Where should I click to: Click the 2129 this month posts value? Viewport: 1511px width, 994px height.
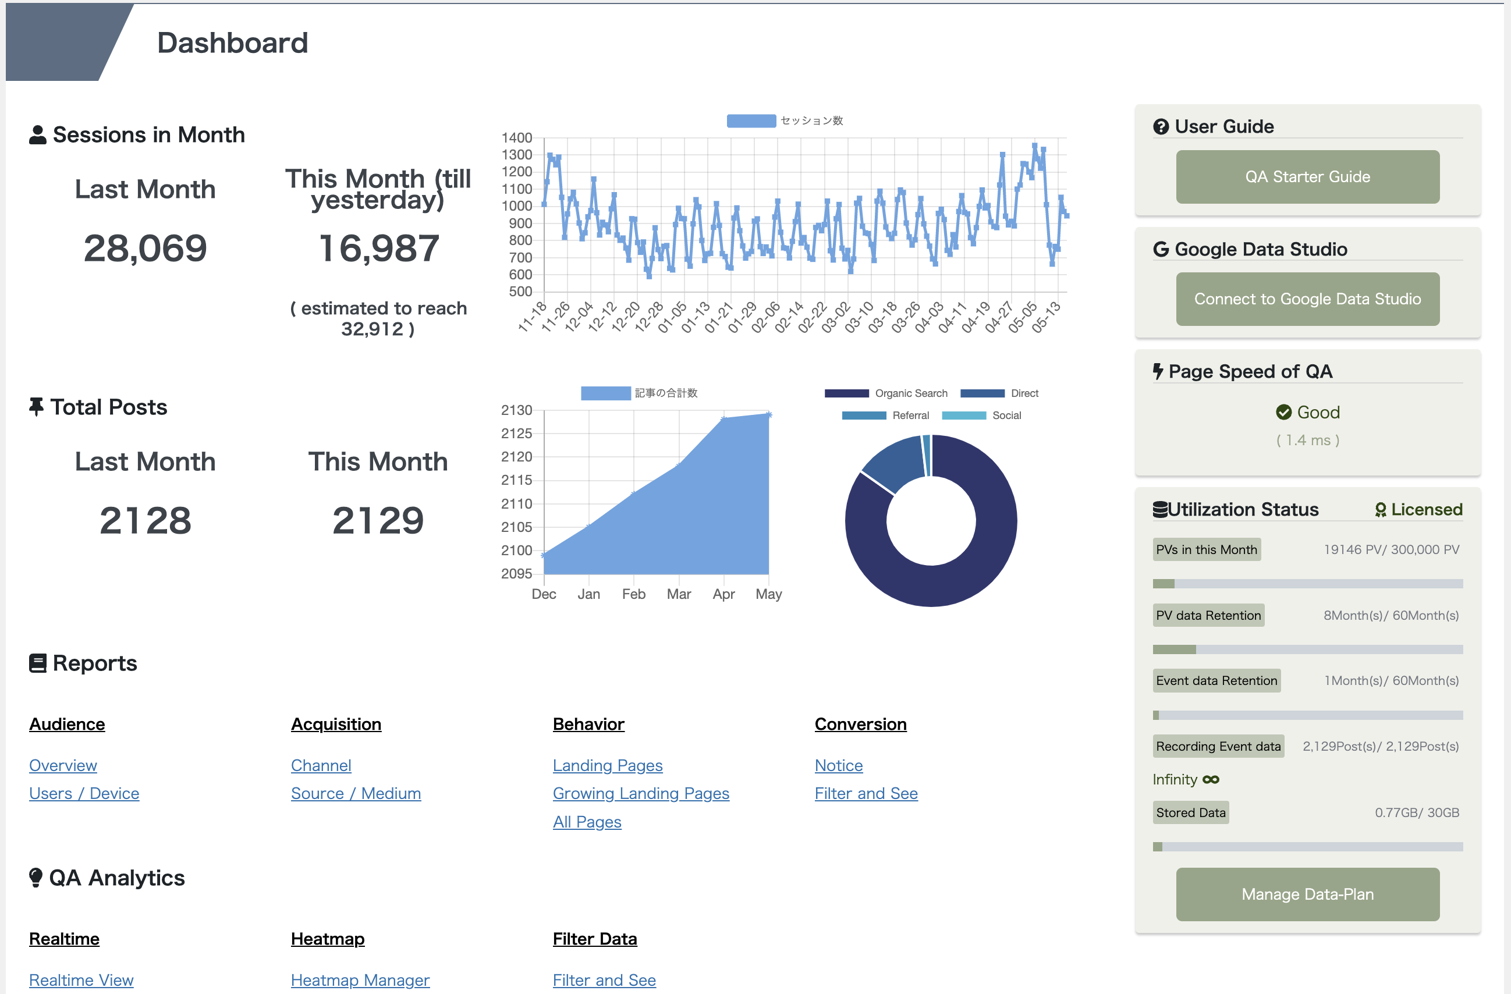pos(378,520)
